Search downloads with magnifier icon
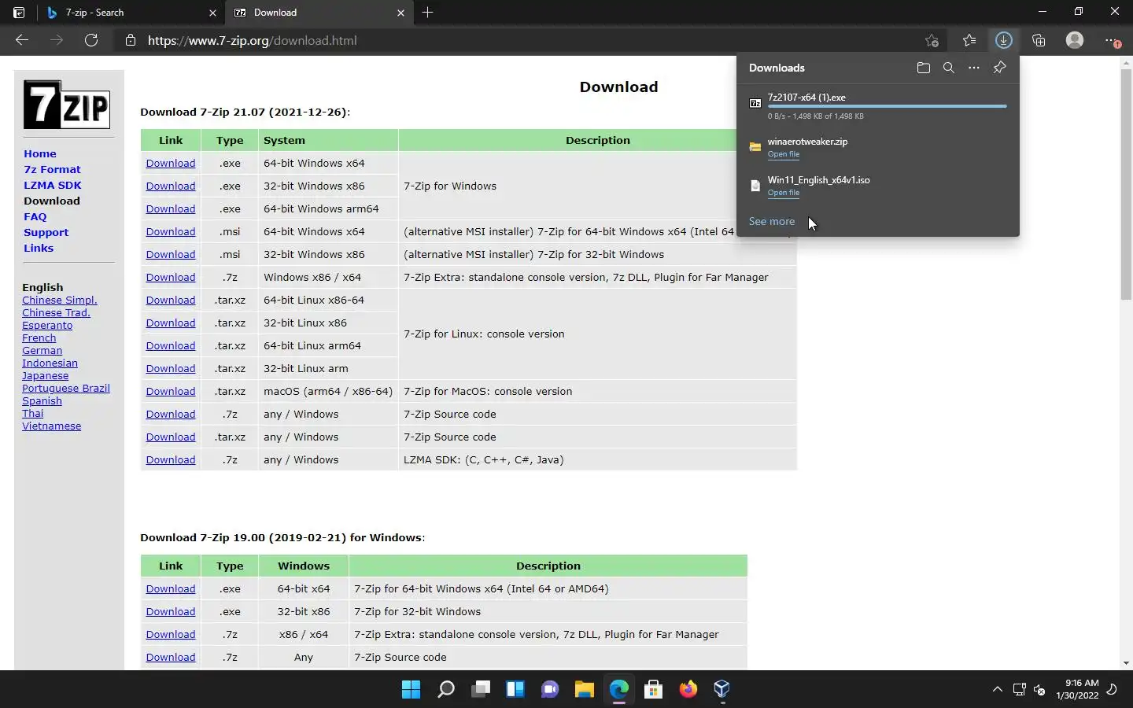This screenshot has height=708, width=1133. (x=949, y=68)
